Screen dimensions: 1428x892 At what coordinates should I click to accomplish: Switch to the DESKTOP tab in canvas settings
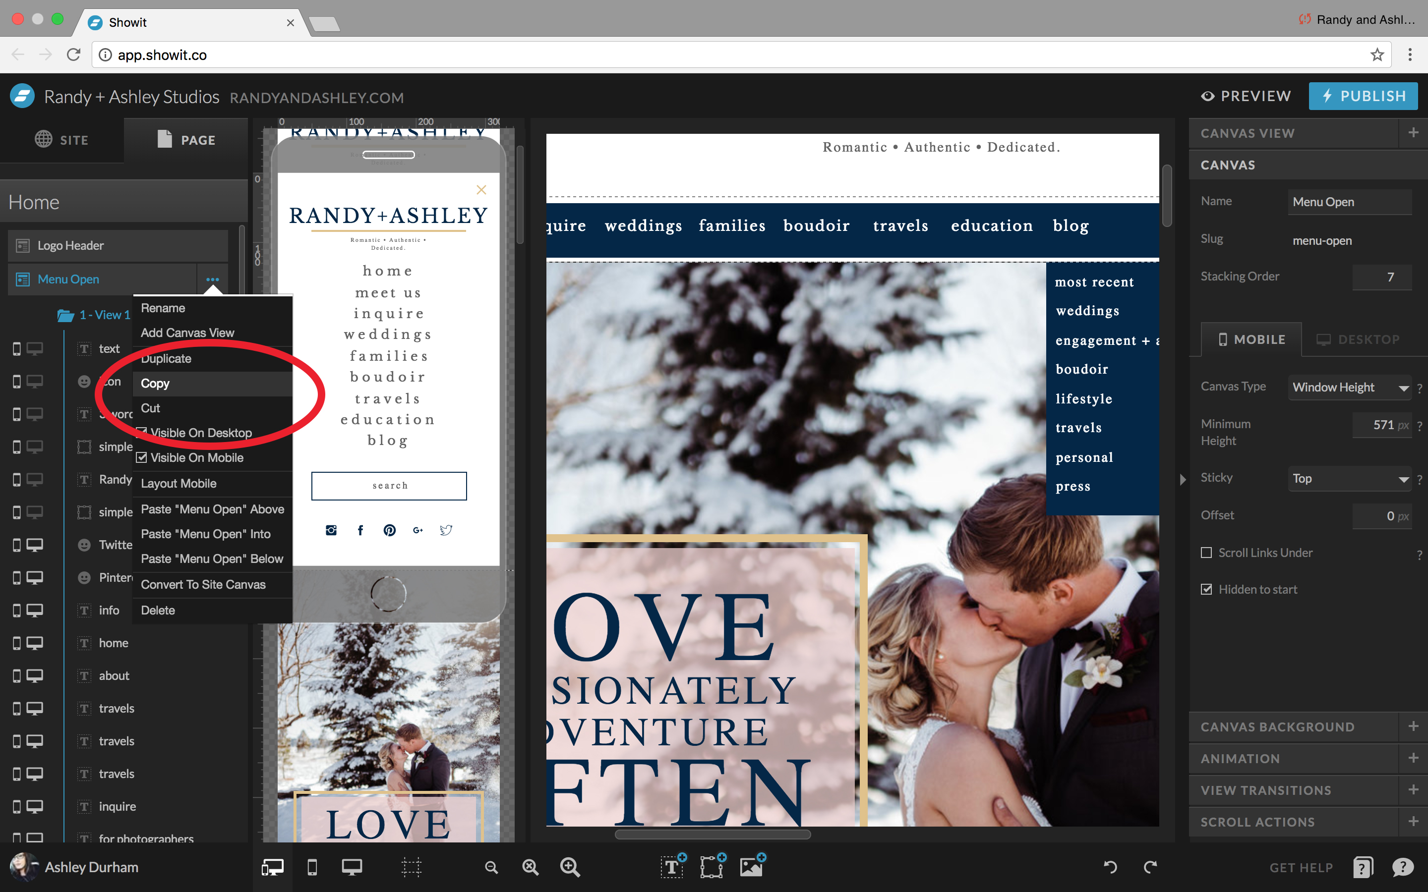1357,339
